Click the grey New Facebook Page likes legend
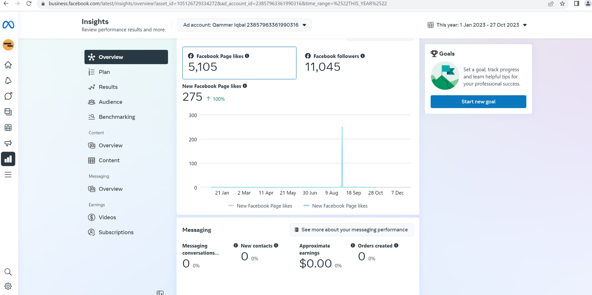 click(x=260, y=206)
